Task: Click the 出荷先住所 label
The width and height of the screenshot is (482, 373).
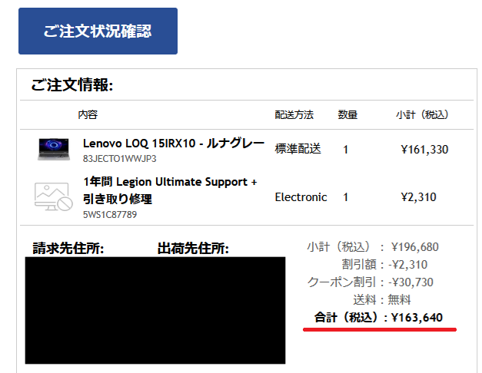Action: [193, 248]
